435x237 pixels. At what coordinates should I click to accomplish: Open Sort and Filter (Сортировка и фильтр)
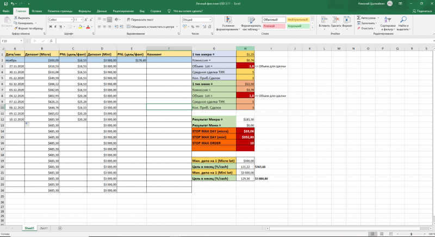click(388, 23)
